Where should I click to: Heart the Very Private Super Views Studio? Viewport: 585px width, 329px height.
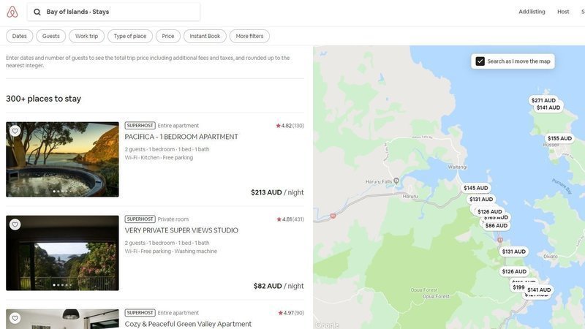[15, 224]
